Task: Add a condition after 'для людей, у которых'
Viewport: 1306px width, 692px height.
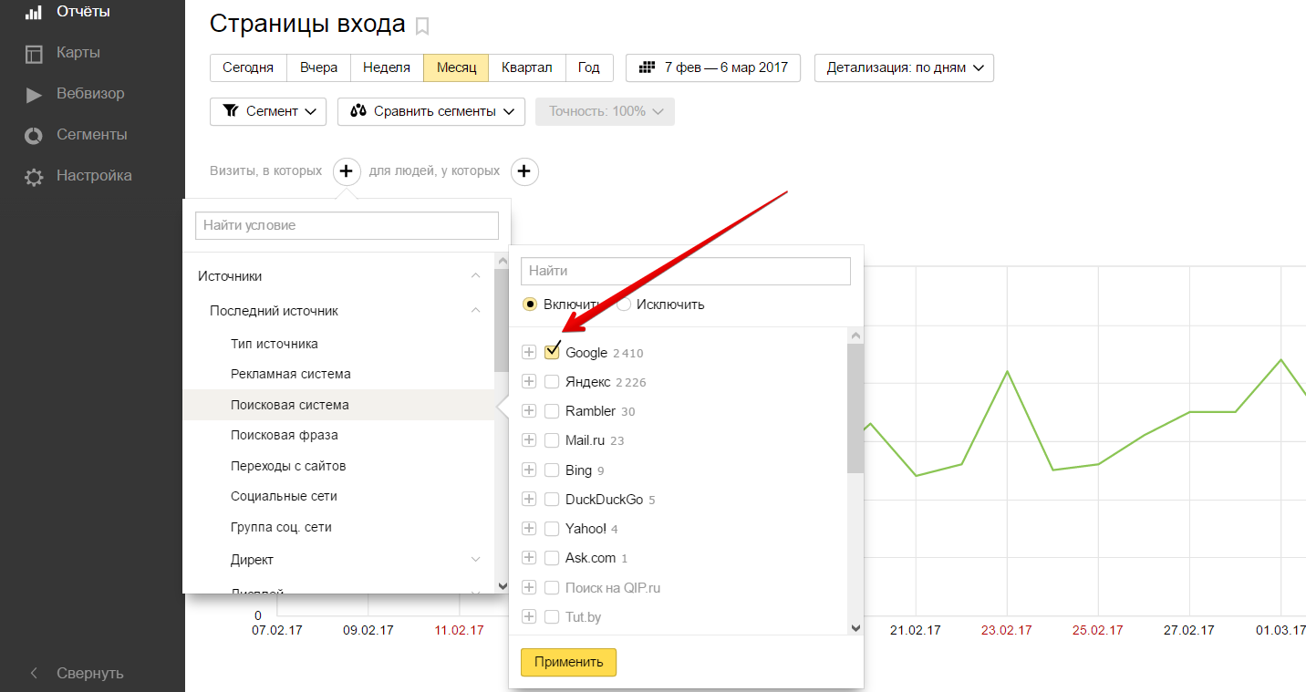Action: pyautogui.click(x=524, y=171)
